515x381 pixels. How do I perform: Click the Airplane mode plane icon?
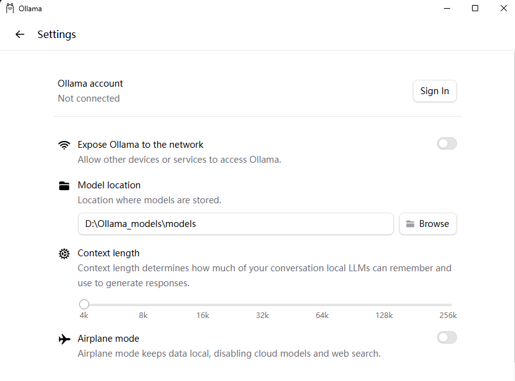pos(64,339)
